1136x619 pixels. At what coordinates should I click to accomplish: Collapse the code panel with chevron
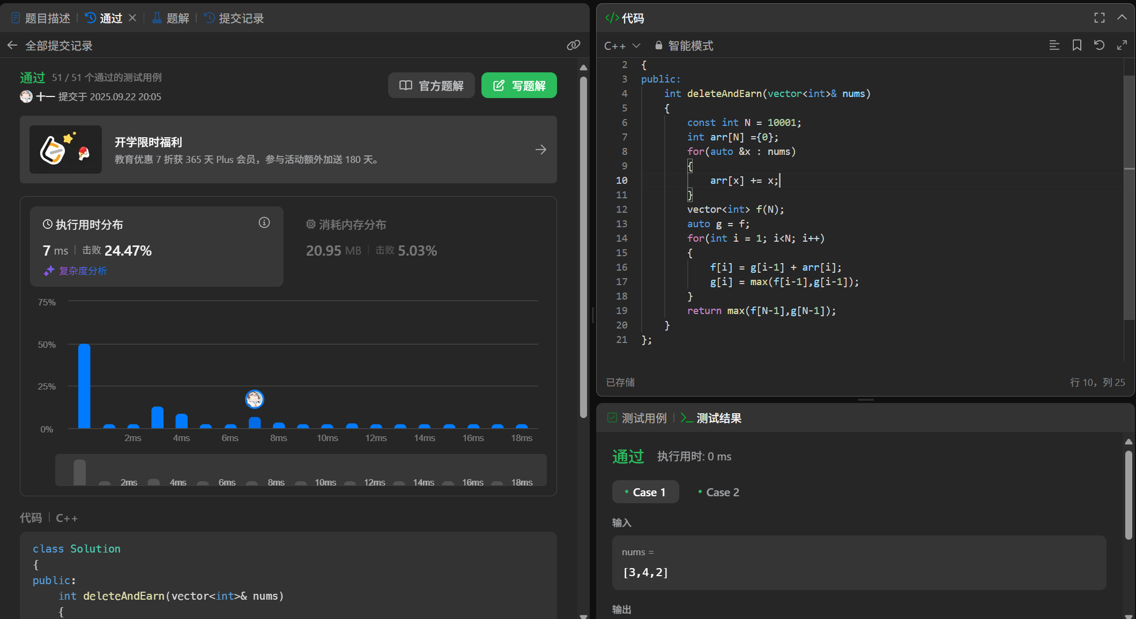[x=1122, y=18]
